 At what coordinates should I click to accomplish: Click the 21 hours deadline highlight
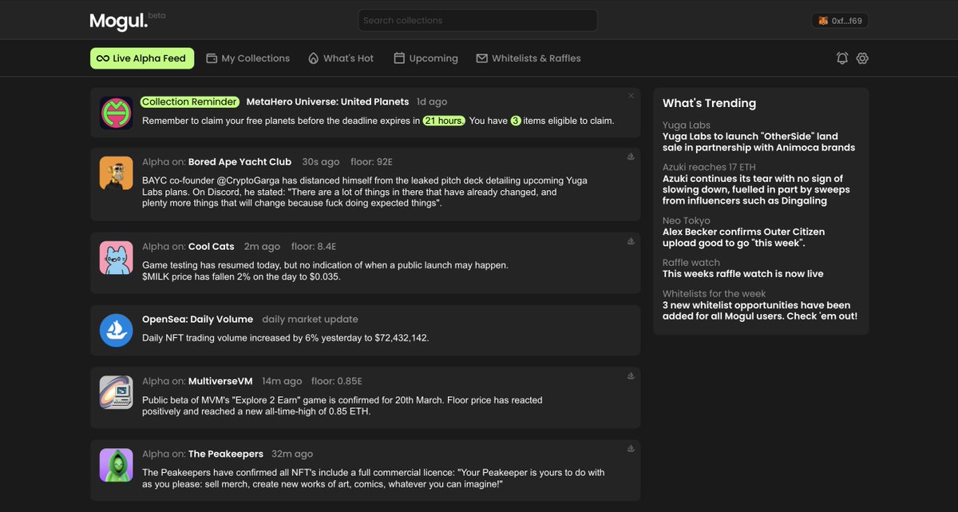pyautogui.click(x=444, y=121)
